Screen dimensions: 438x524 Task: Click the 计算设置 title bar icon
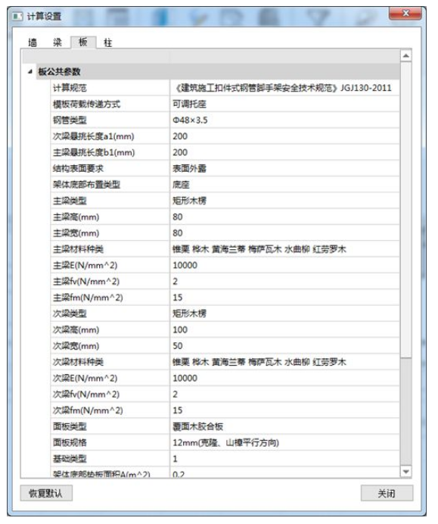tap(17, 16)
